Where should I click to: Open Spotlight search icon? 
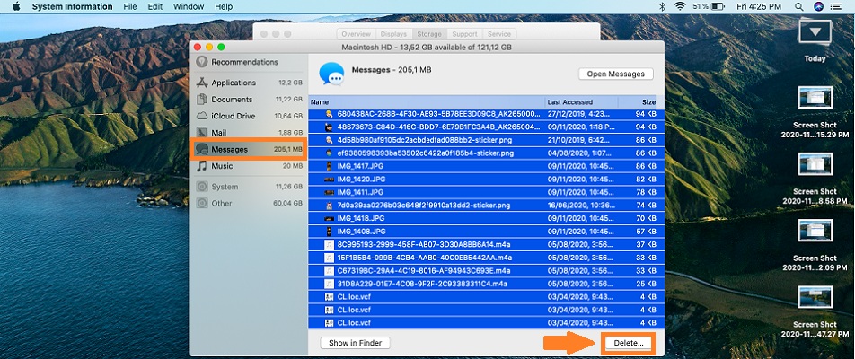coord(798,6)
